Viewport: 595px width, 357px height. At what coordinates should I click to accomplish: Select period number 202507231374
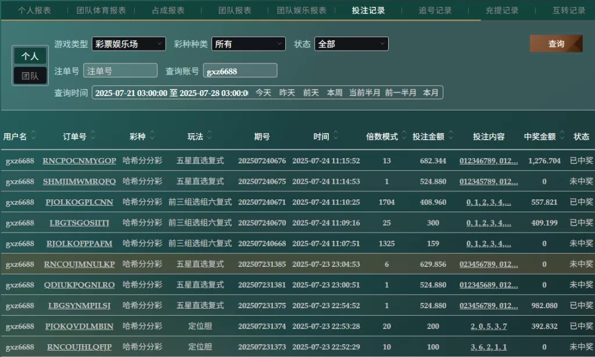[x=262, y=327]
